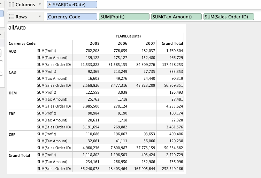Select the 2005 year column header
The image size is (261, 178).
coord(94,43)
